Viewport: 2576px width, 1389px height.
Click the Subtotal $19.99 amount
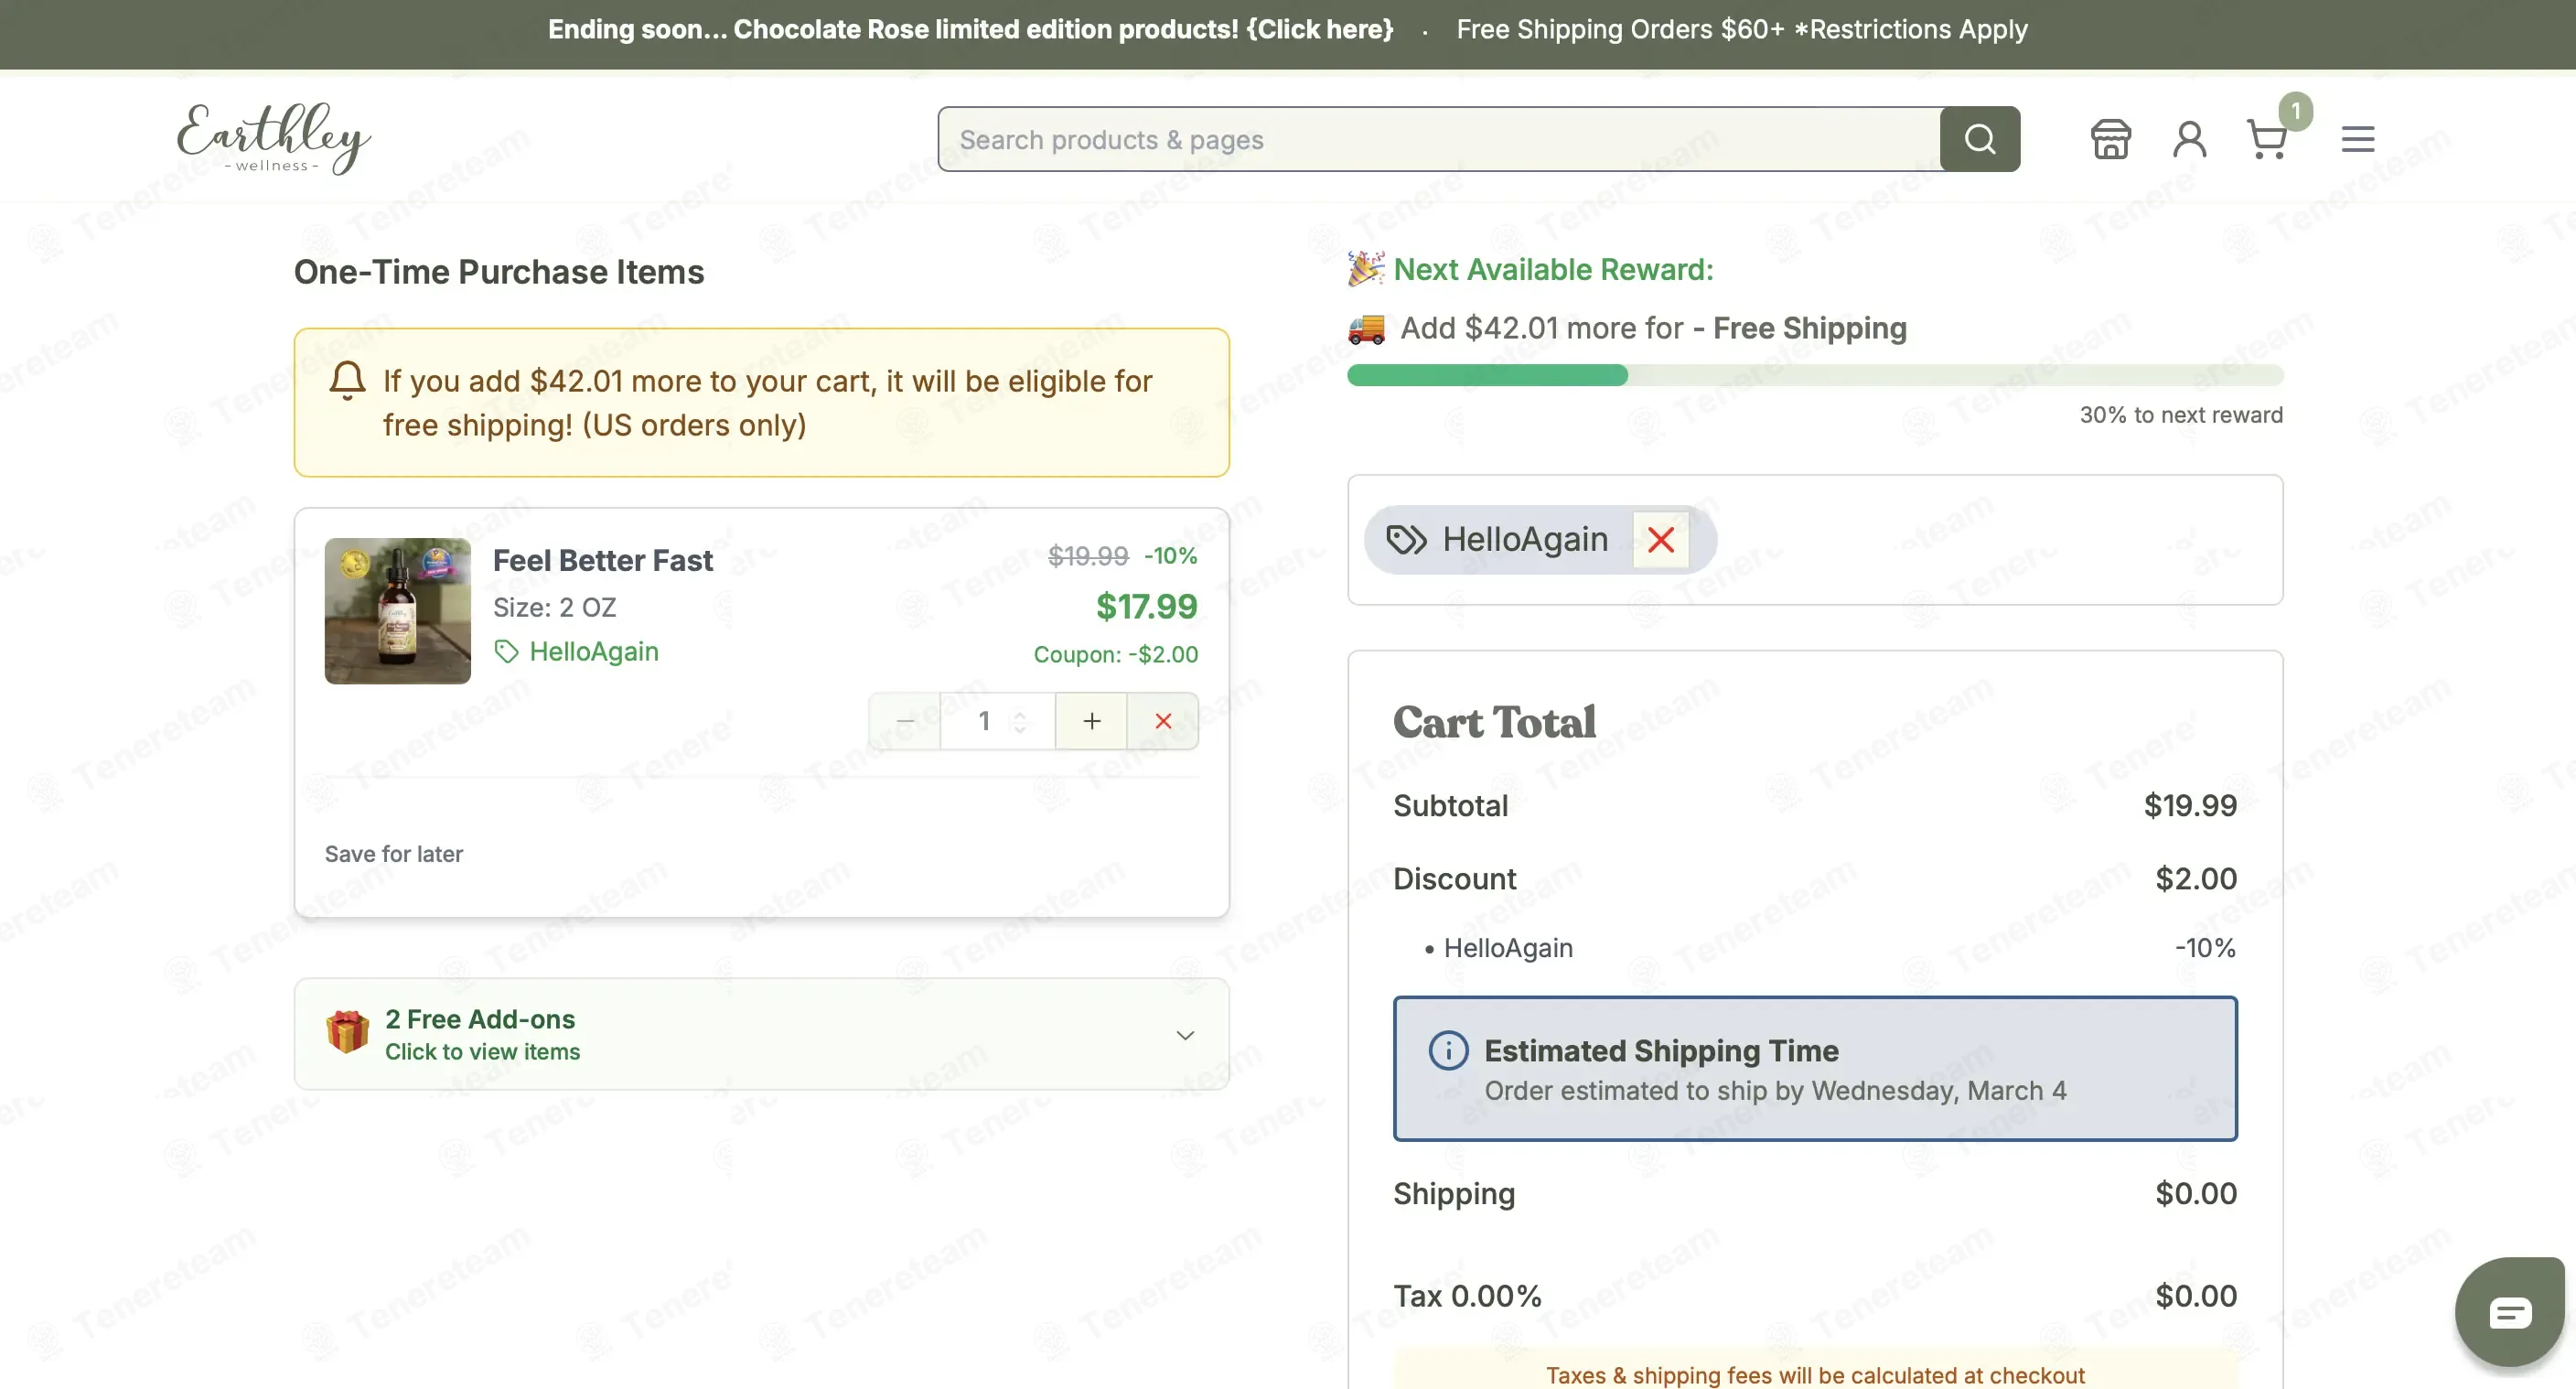[x=2190, y=805]
